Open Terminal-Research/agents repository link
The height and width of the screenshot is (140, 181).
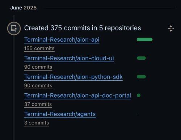(x=60, y=114)
